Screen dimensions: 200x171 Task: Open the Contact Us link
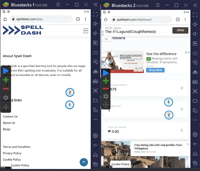point(10,117)
